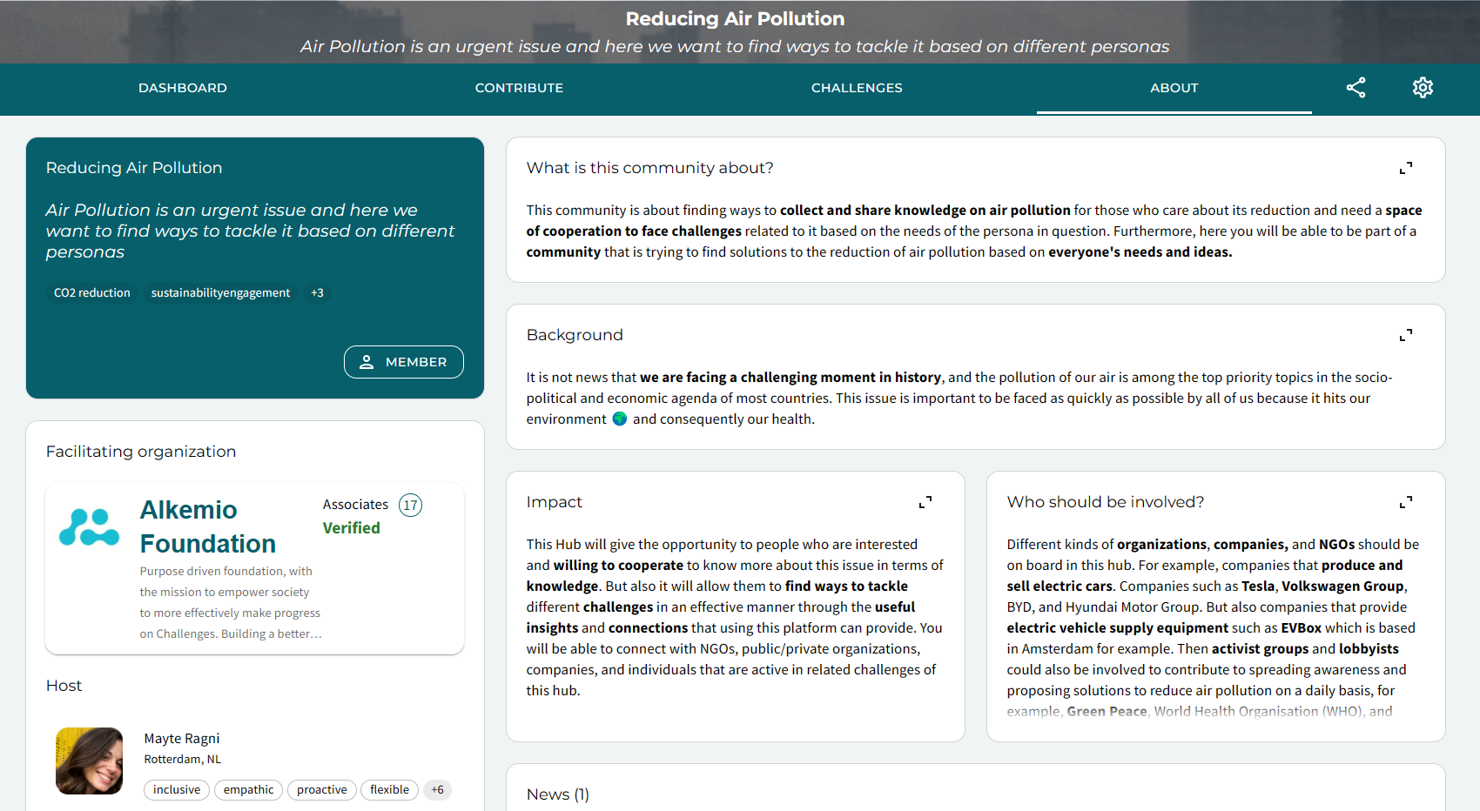Click the host name Mayte Ragni
Viewport: 1480px width, 811px height.
pyautogui.click(x=182, y=738)
